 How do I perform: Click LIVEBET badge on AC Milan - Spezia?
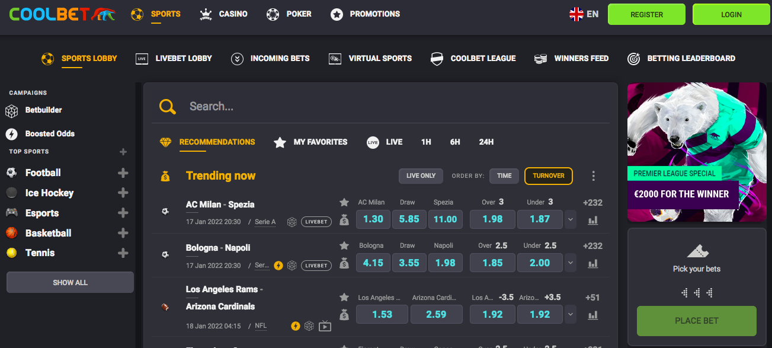pos(316,222)
